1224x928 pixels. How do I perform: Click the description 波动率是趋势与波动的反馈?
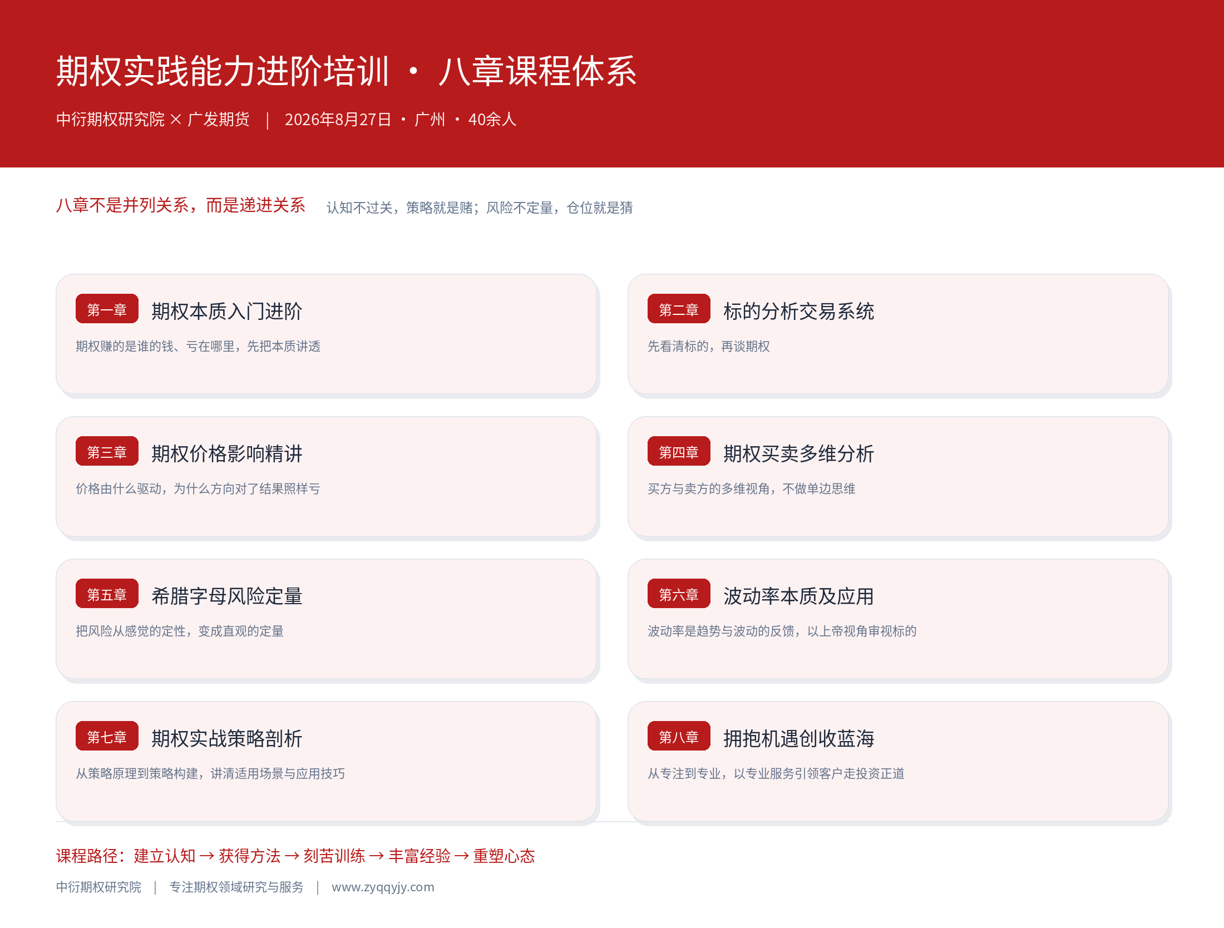click(x=721, y=631)
